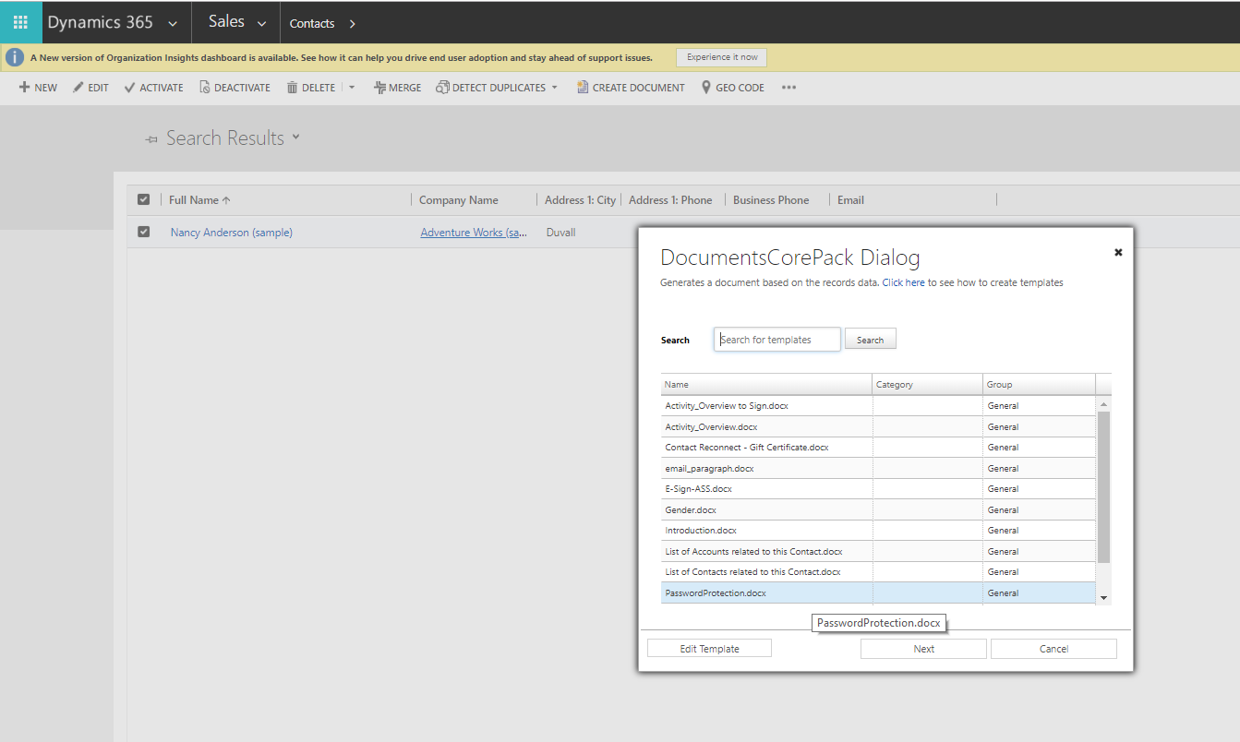Select List of Accounts related template

(878, 551)
